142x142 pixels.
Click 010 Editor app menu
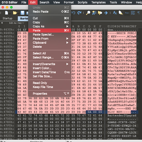point(9,2)
